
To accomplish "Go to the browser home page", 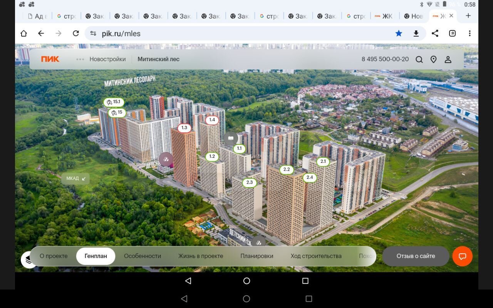I will pyautogui.click(x=24, y=33).
